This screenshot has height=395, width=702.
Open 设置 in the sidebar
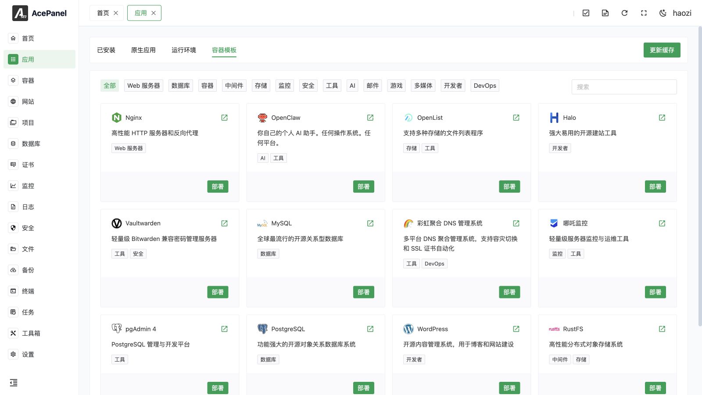pos(39,354)
